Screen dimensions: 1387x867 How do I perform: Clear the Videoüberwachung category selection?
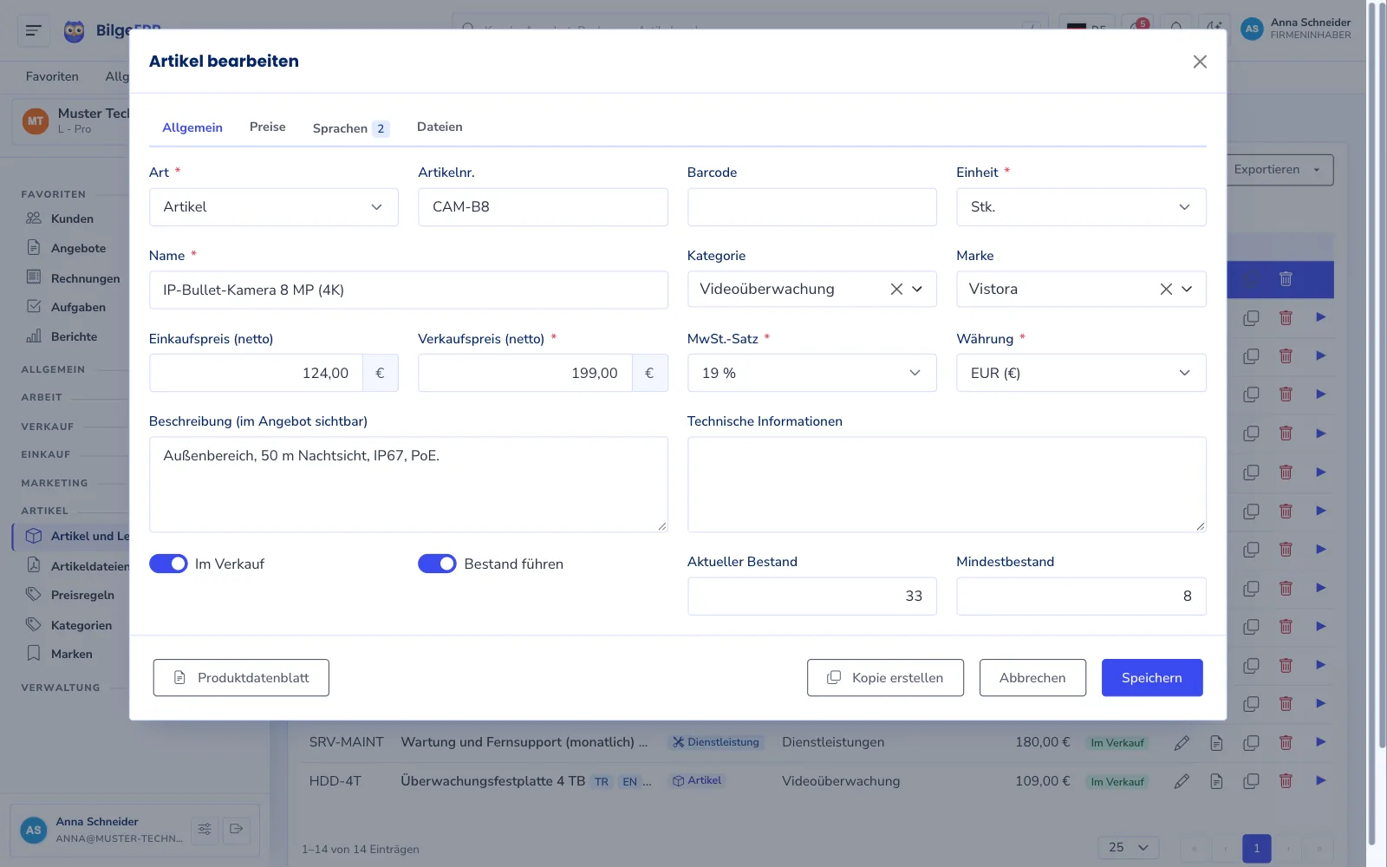pos(896,290)
